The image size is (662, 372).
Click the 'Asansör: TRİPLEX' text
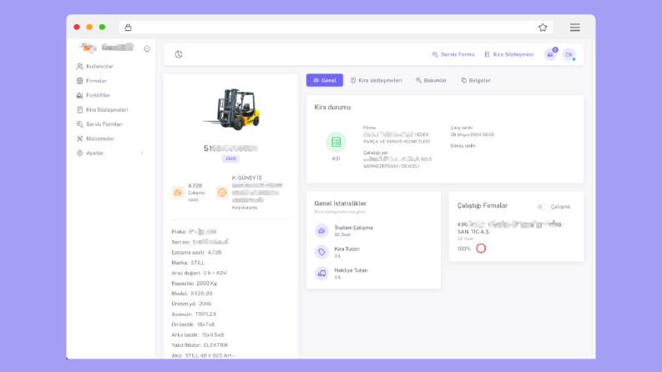tap(194, 314)
